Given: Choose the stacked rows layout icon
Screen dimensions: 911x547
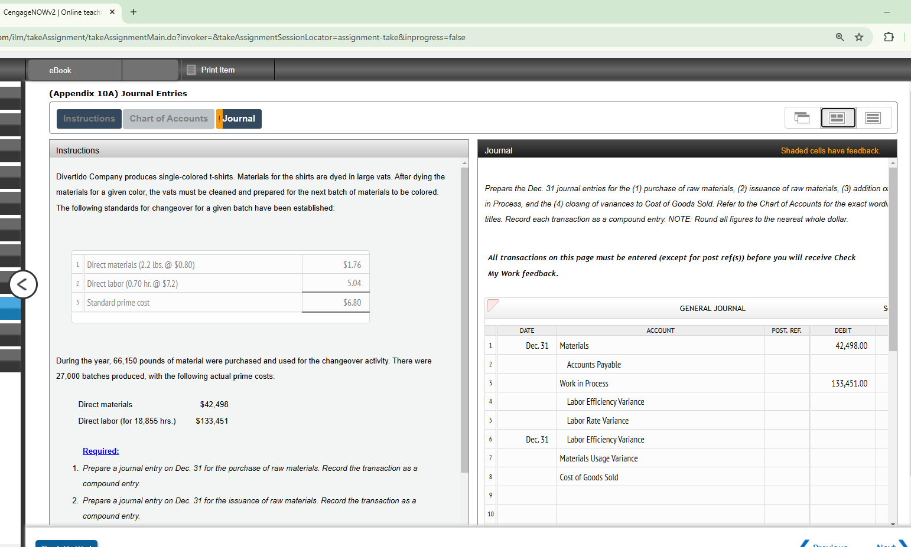Looking at the screenshot, I should click(x=873, y=118).
